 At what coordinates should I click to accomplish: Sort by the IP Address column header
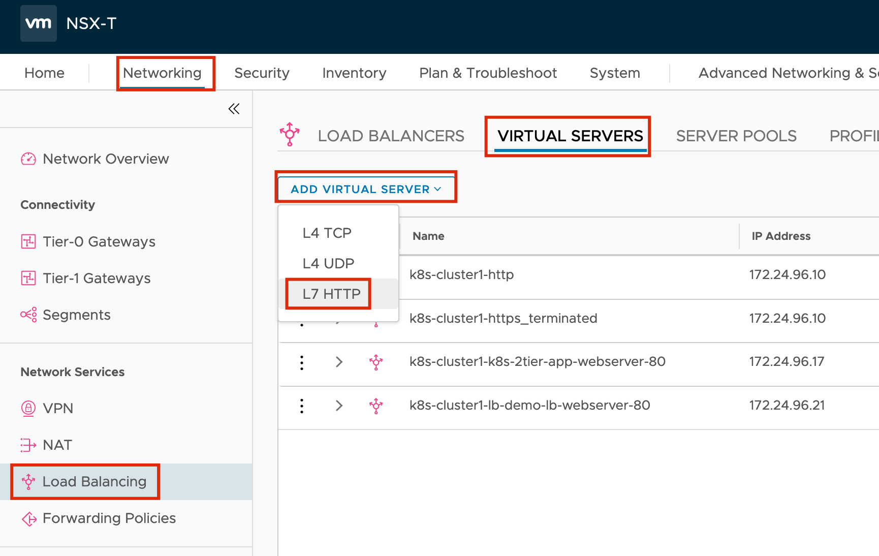[781, 236]
